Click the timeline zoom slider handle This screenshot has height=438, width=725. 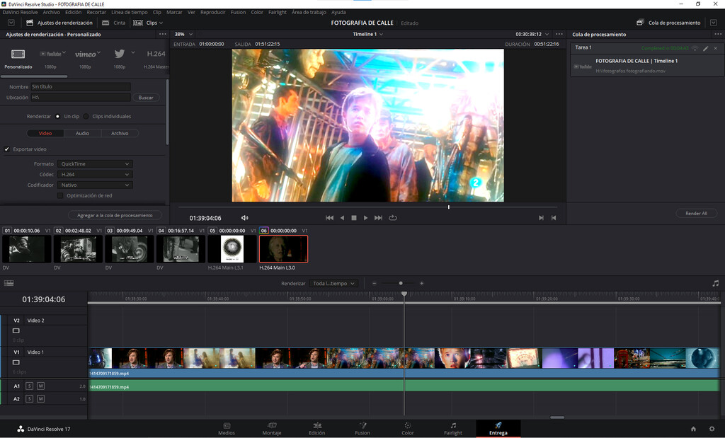pyautogui.click(x=399, y=283)
